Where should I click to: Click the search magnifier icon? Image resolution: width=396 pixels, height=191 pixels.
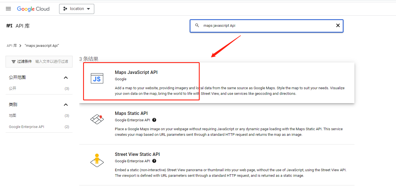click(197, 25)
